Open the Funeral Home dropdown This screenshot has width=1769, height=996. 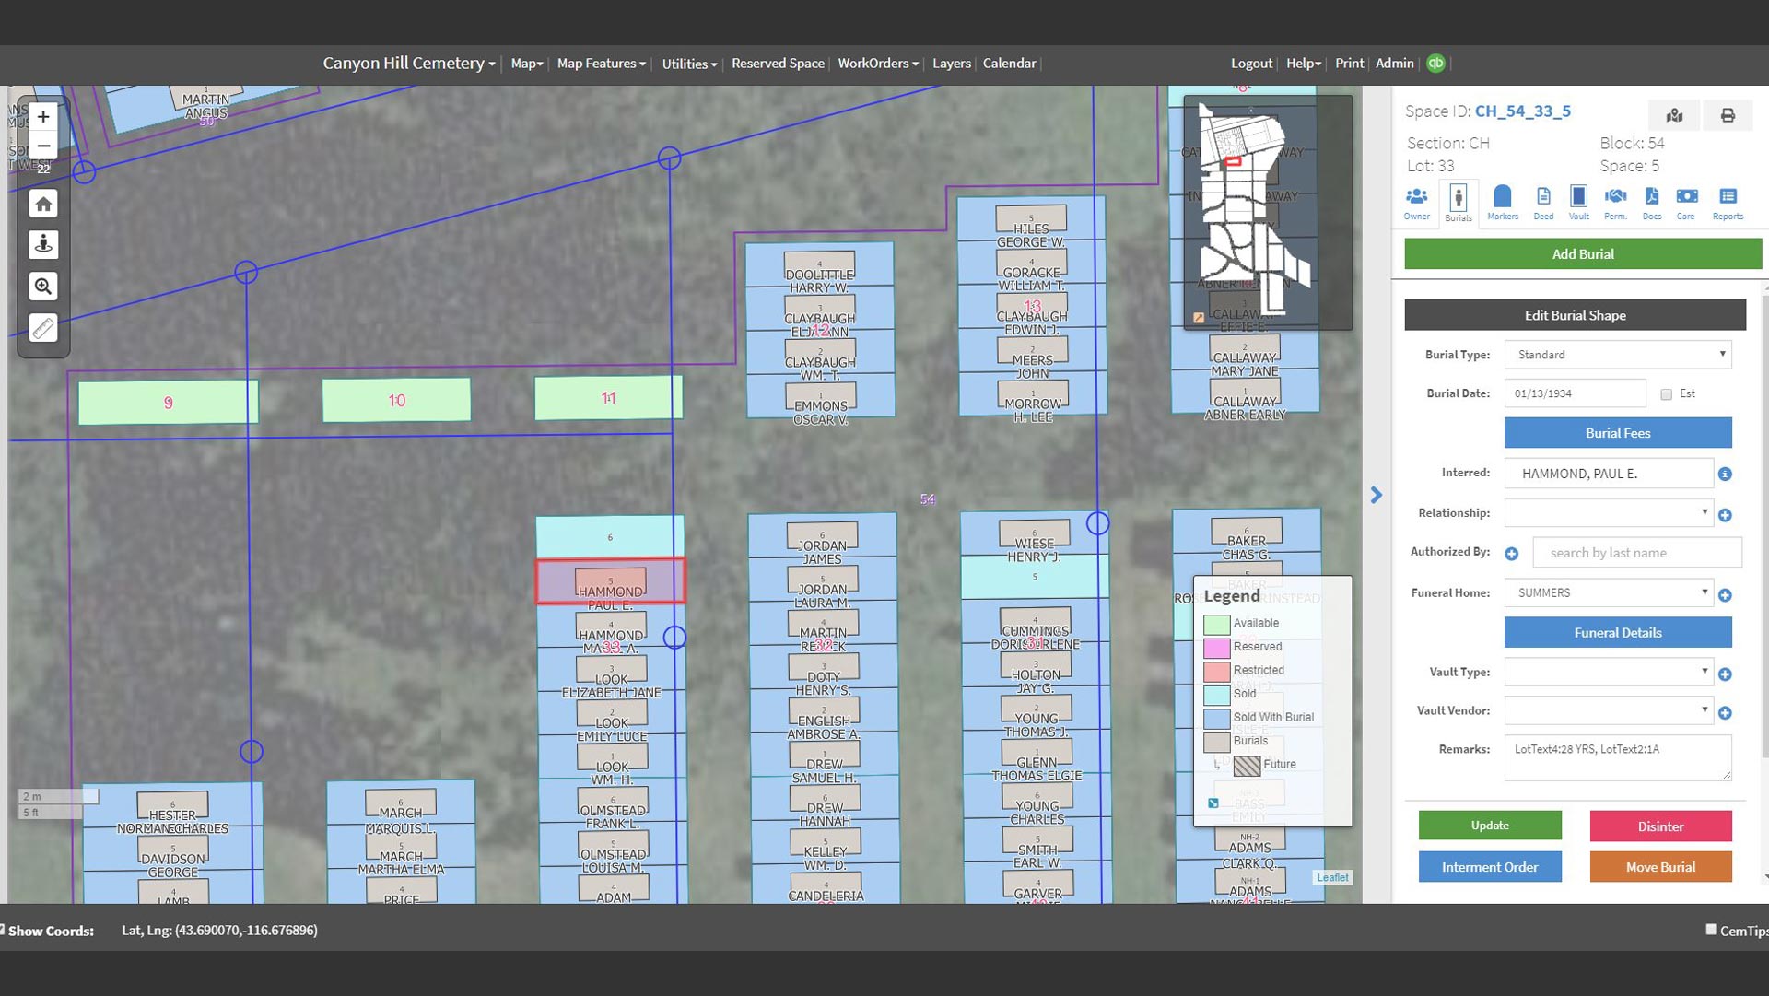[1609, 592]
